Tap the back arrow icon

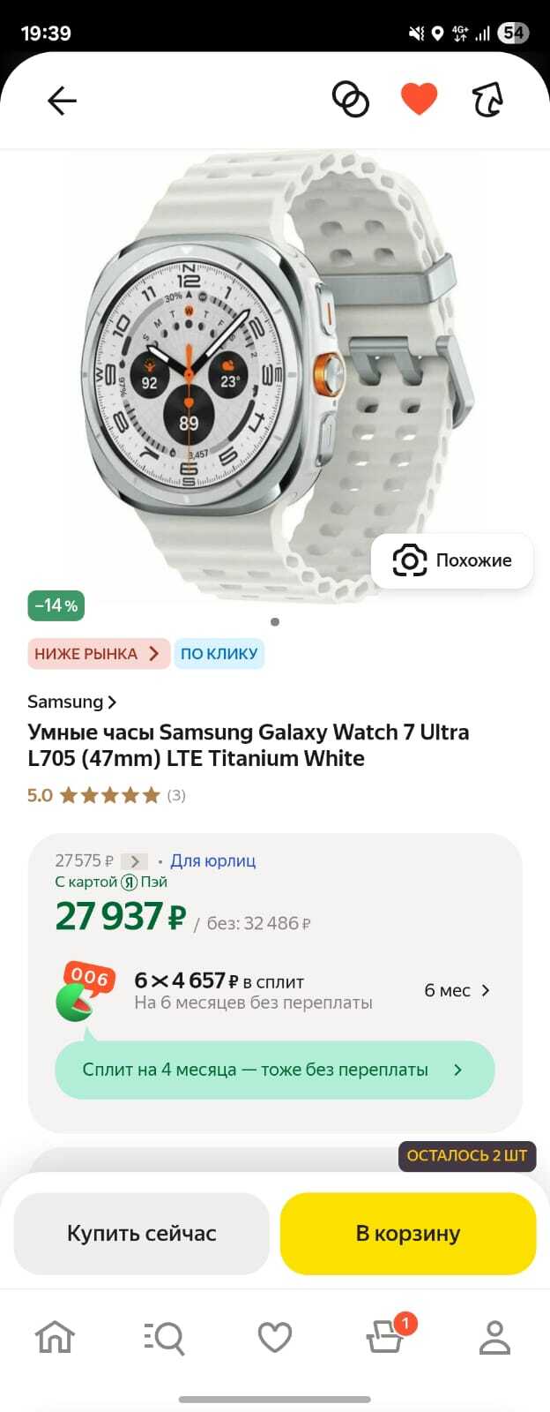point(62,101)
